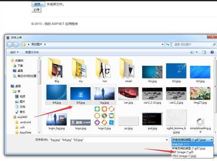Open the 文档 library
This screenshot has width=217, height=161.
(20, 107)
